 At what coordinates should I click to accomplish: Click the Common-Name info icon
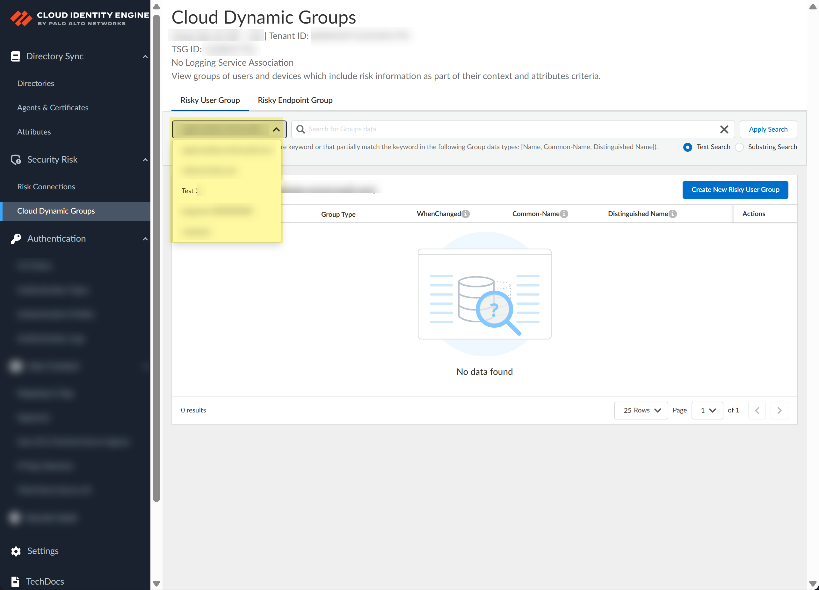pyautogui.click(x=564, y=214)
